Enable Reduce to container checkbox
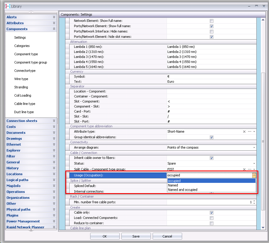This screenshot has width=269, height=243. pyautogui.click(x=211, y=223)
